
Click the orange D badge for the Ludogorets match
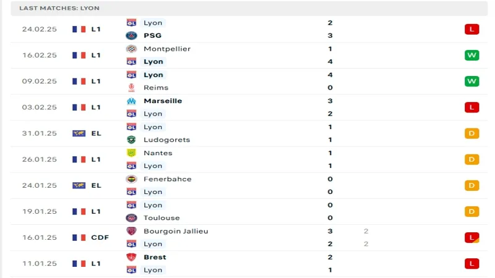point(472,133)
